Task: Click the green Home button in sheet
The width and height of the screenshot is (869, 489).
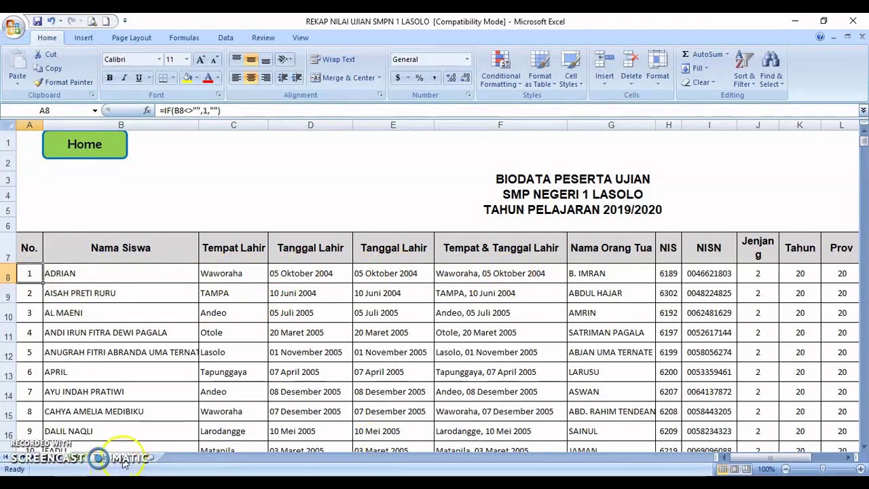Action: pyautogui.click(x=85, y=145)
